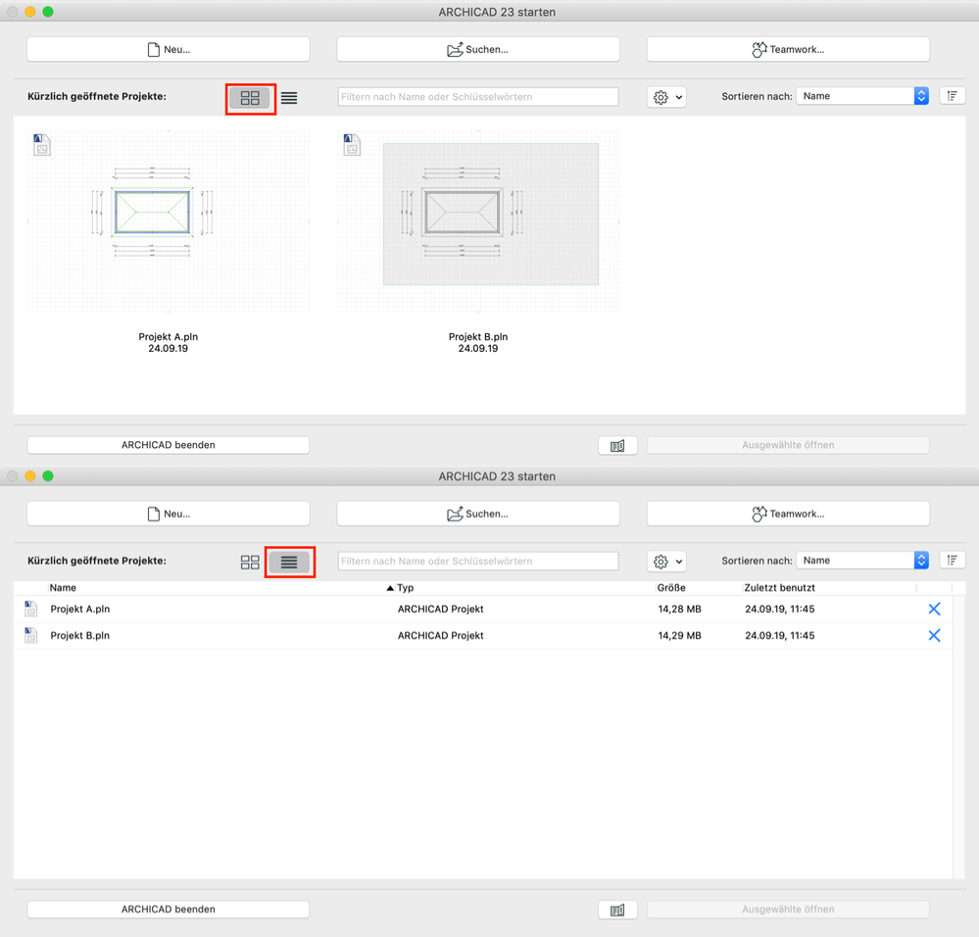Open the gear settings menu for recent projects
Viewport: 979px width, 937px height.
click(660, 96)
